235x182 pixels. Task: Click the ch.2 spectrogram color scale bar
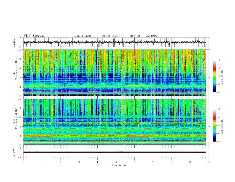(215, 125)
